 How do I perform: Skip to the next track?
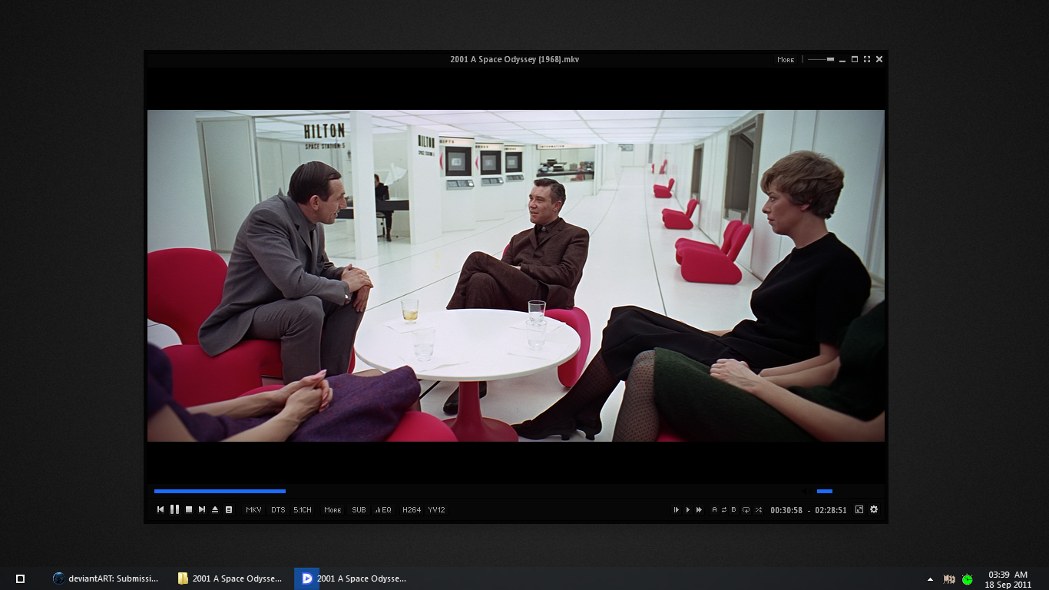[202, 509]
